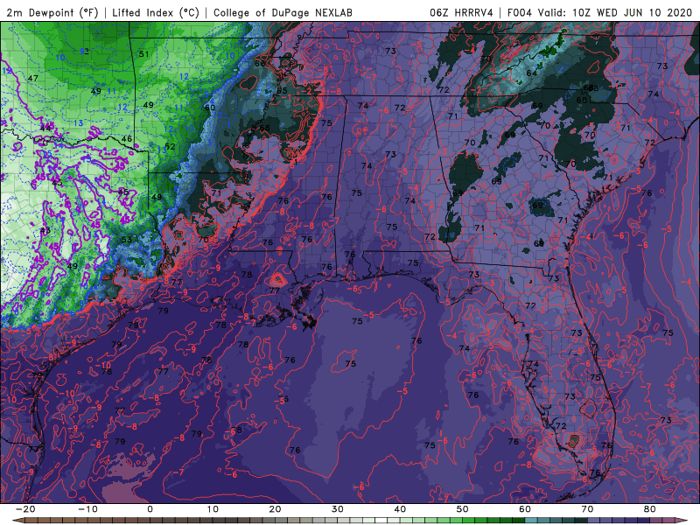Click the "0" color scale label

pos(150,509)
